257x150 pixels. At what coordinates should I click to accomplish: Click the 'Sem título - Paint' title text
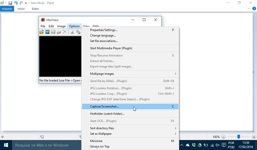42,3
